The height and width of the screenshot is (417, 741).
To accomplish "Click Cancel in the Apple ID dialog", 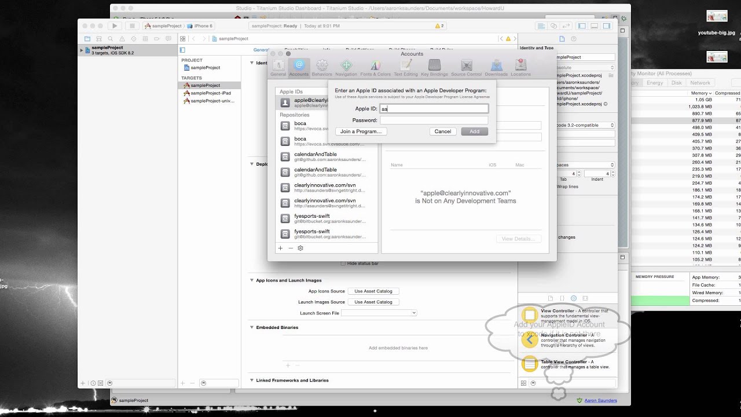I will point(443,131).
